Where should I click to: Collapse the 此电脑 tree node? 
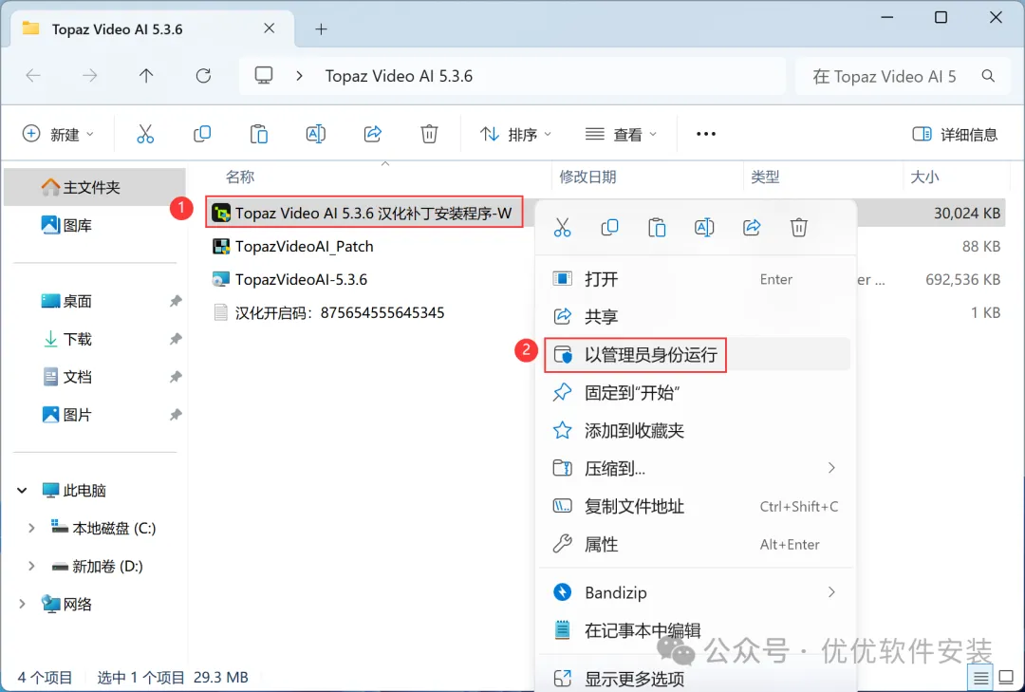pos(22,490)
